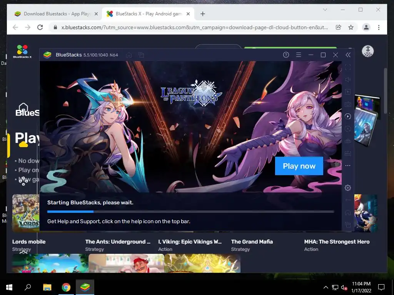Click the multi-instance icon in title bar
394x295 pixels.
click(141, 55)
